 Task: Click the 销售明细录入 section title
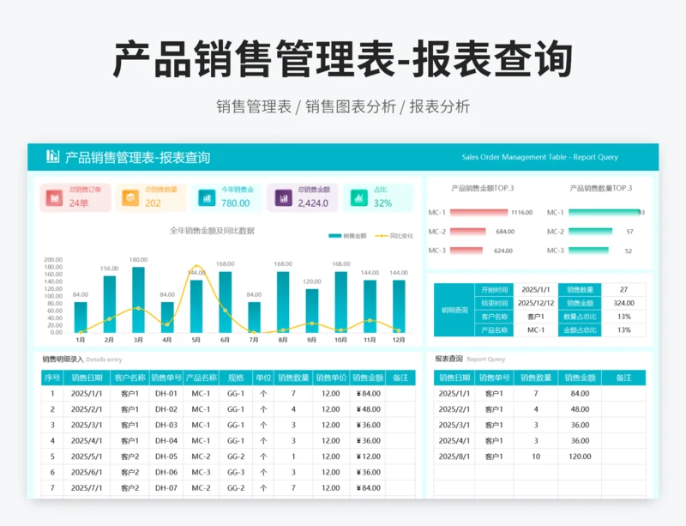click(x=63, y=360)
